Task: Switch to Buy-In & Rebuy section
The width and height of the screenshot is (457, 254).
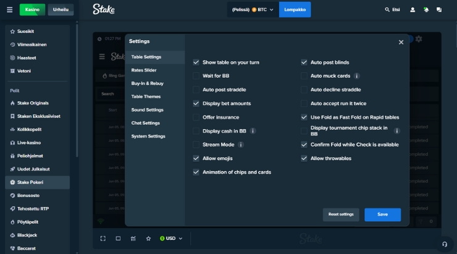Action: point(155,83)
